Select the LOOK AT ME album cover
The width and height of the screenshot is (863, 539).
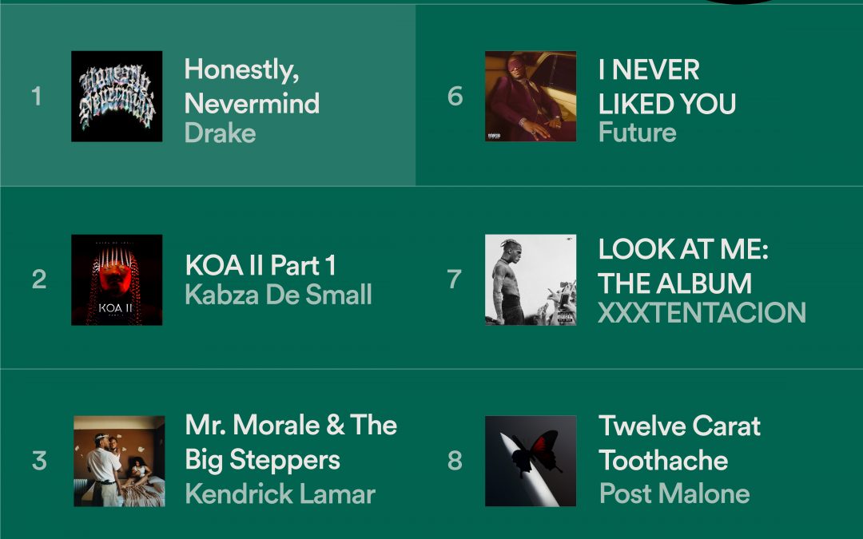[531, 280]
